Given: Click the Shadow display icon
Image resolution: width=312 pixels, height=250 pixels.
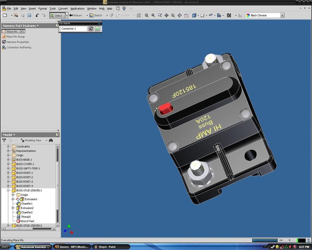Looking at the screenshot, I should [211, 15].
